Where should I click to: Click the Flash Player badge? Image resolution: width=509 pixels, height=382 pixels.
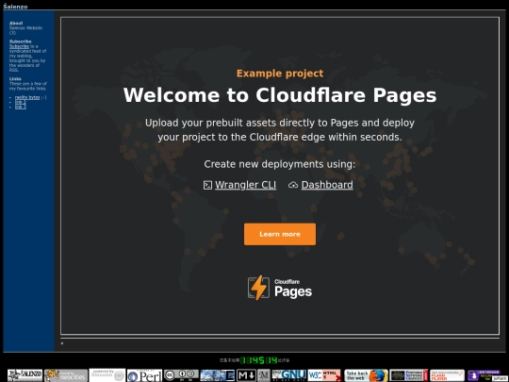447,375
